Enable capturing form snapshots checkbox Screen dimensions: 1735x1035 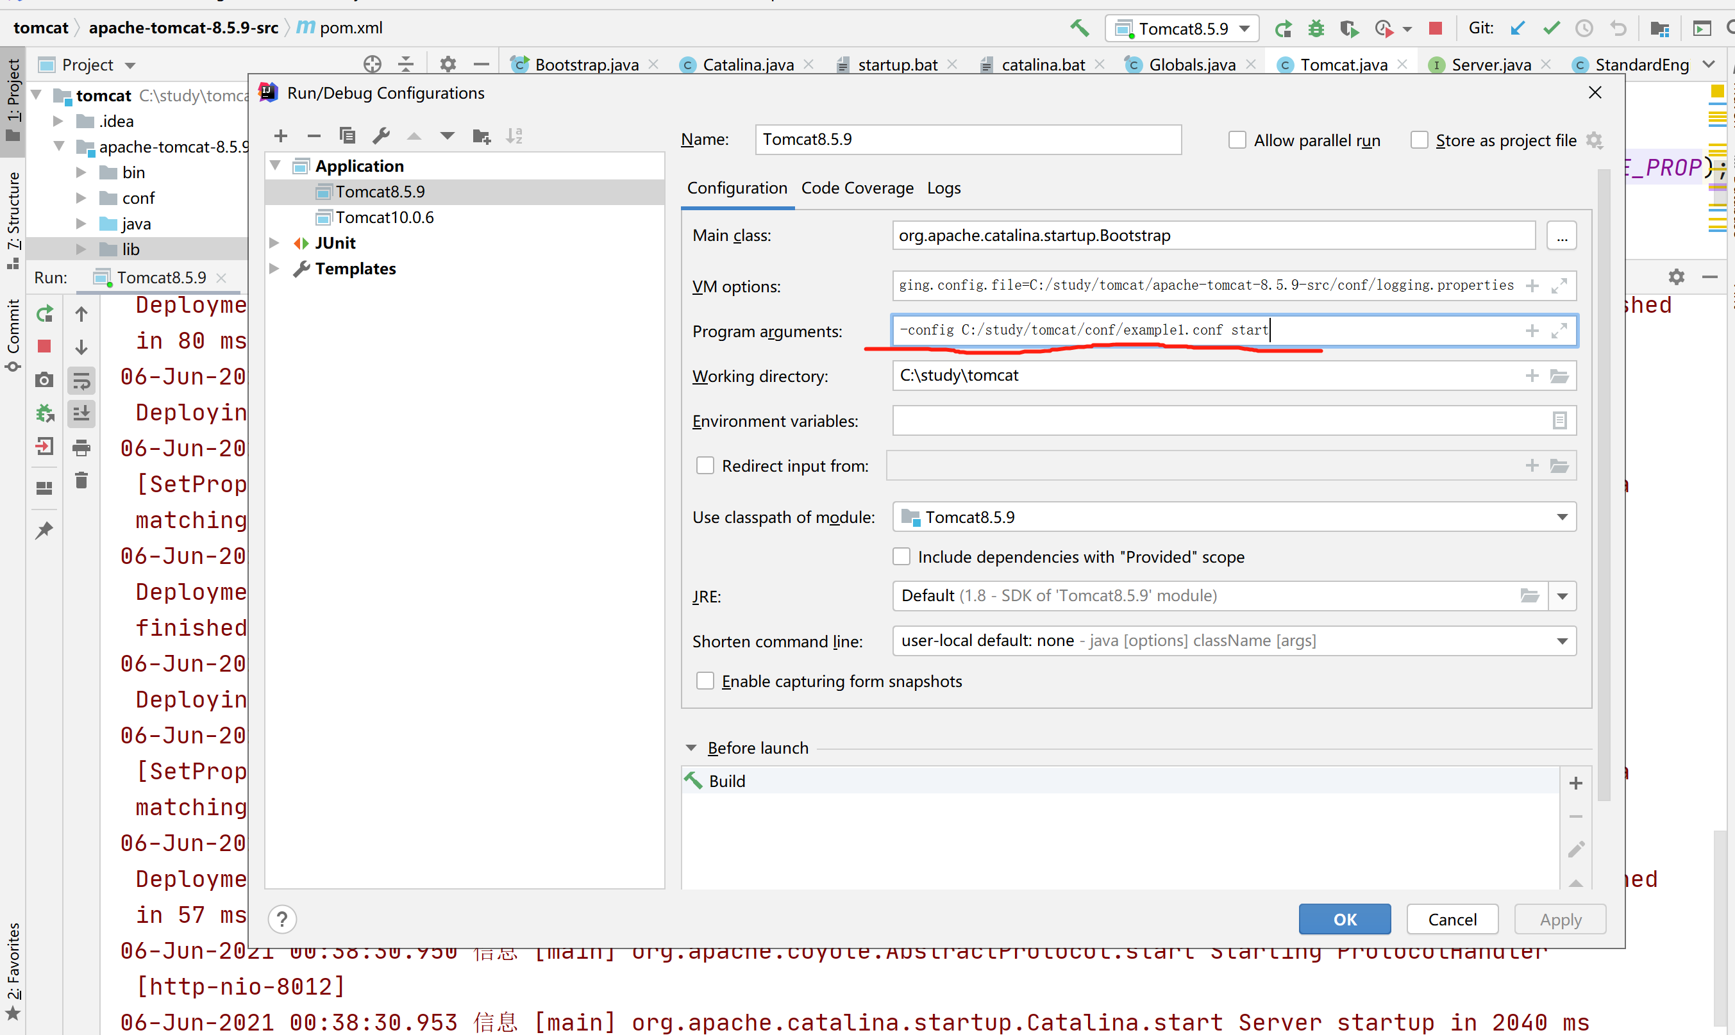[705, 681]
